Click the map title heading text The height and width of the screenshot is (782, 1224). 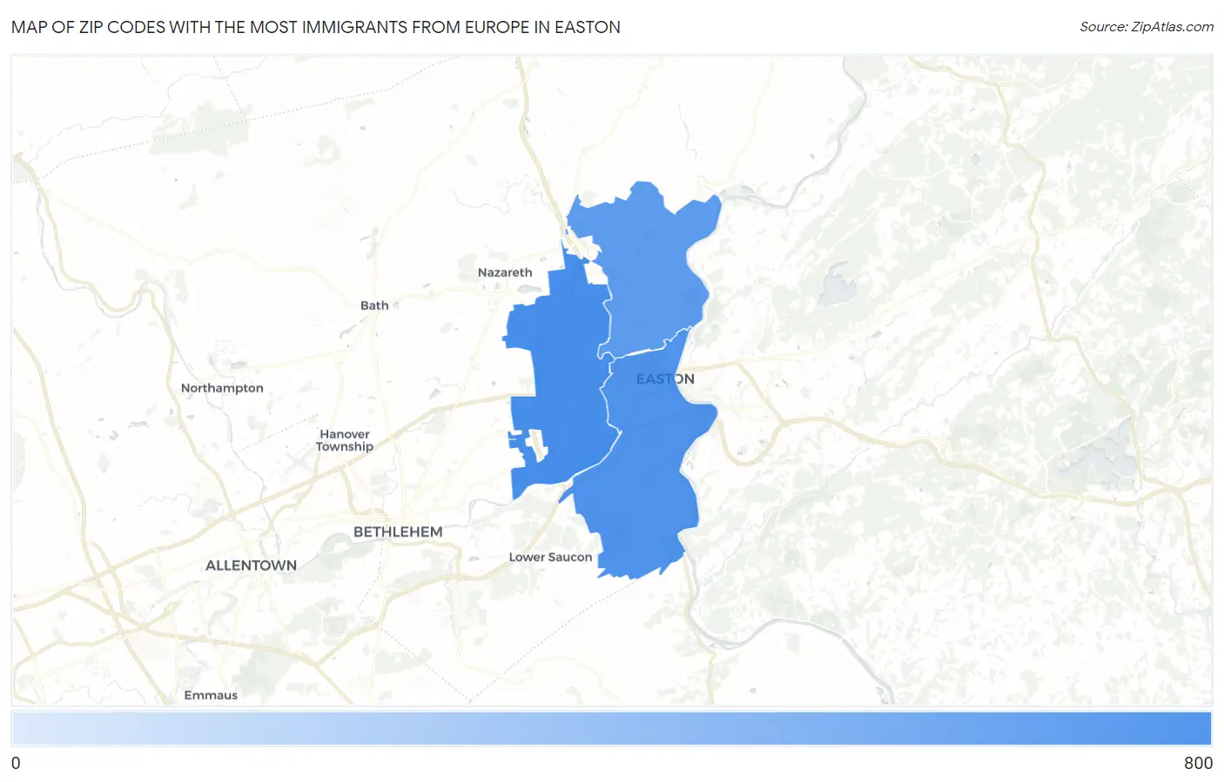[x=316, y=27]
